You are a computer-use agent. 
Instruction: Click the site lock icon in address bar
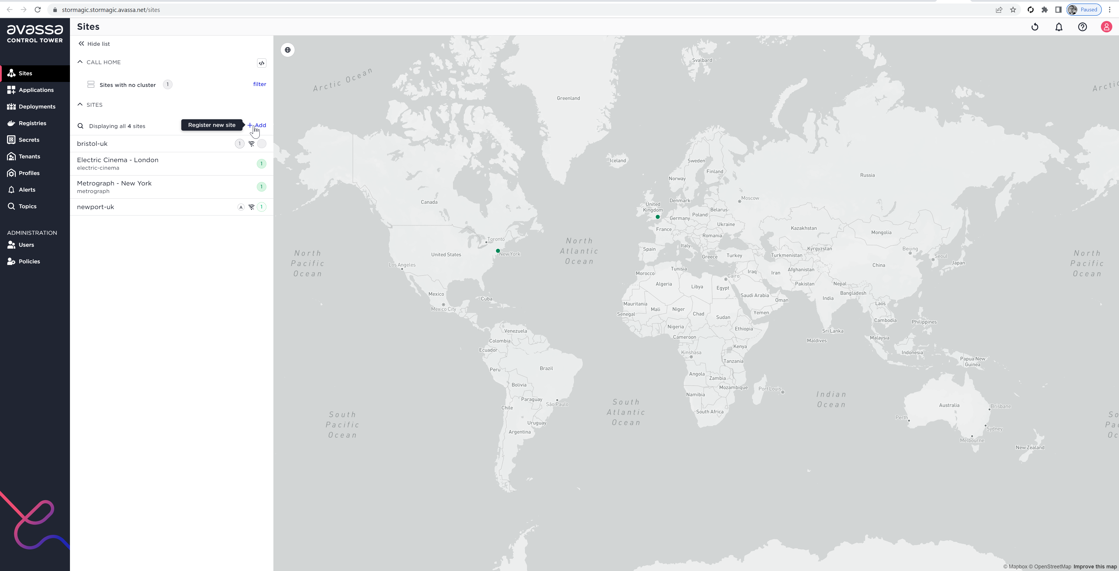55,10
